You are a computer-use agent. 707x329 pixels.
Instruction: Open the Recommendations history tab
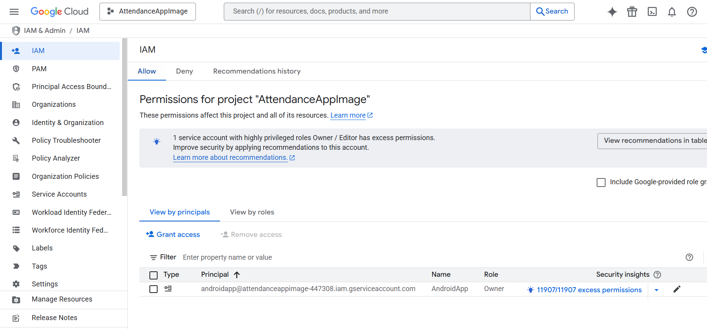point(257,71)
